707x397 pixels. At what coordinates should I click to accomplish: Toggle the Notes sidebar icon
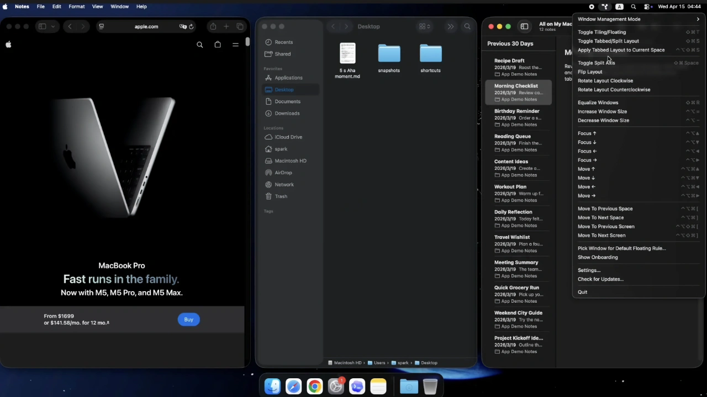(524, 26)
